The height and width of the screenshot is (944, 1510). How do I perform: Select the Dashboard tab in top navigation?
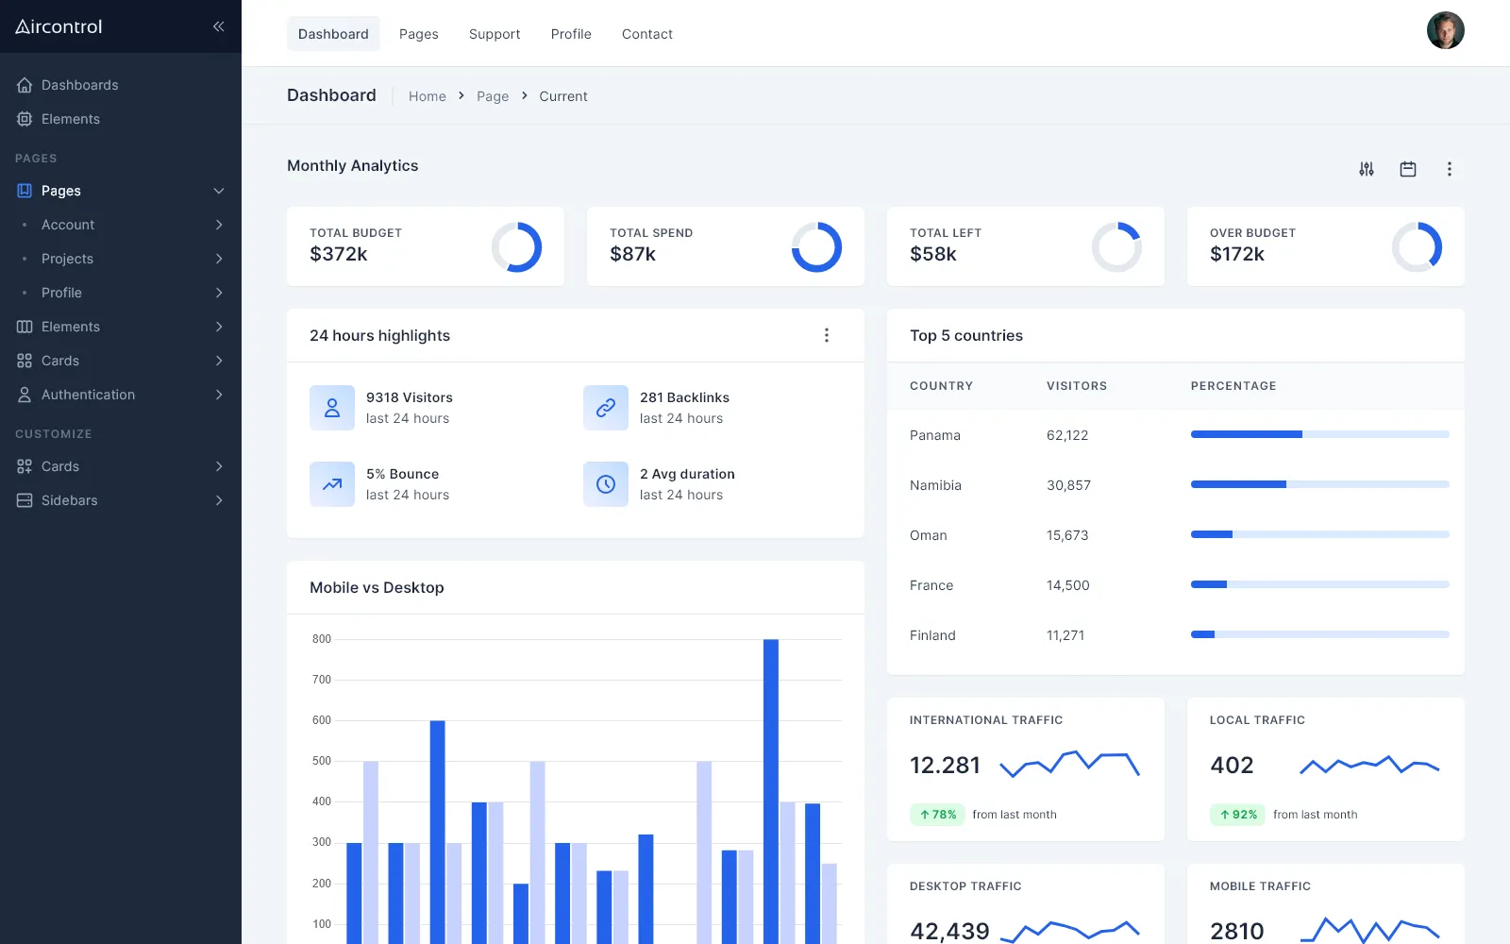click(x=333, y=34)
